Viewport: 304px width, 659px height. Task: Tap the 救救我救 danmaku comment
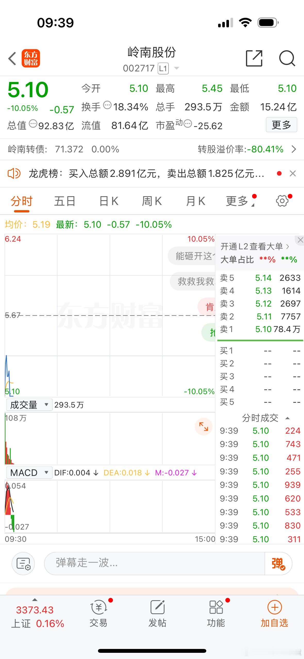point(193,281)
